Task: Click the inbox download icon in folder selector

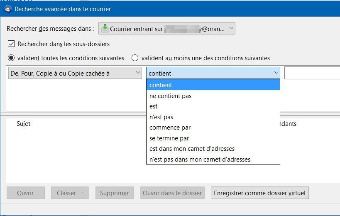Action: (105, 28)
